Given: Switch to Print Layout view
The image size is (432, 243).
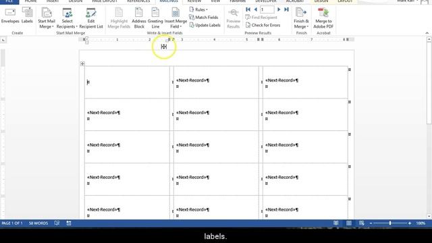Looking at the screenshot, I should 349,223.
